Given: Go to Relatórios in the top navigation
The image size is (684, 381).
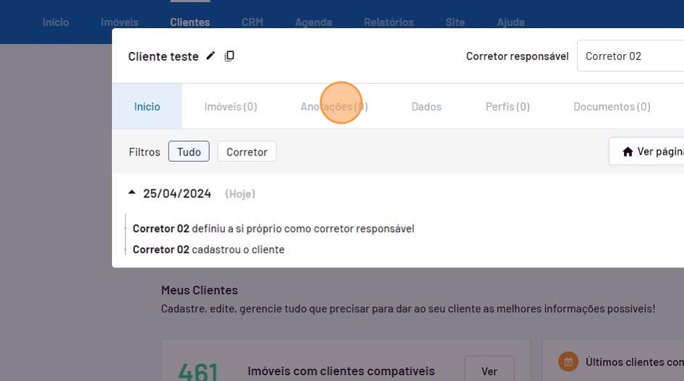Looking at the screenshot, I should [389, 22].
